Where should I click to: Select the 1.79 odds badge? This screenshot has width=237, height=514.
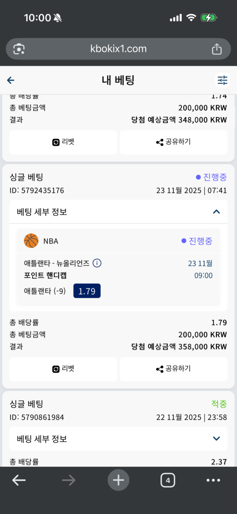[87, 292]
